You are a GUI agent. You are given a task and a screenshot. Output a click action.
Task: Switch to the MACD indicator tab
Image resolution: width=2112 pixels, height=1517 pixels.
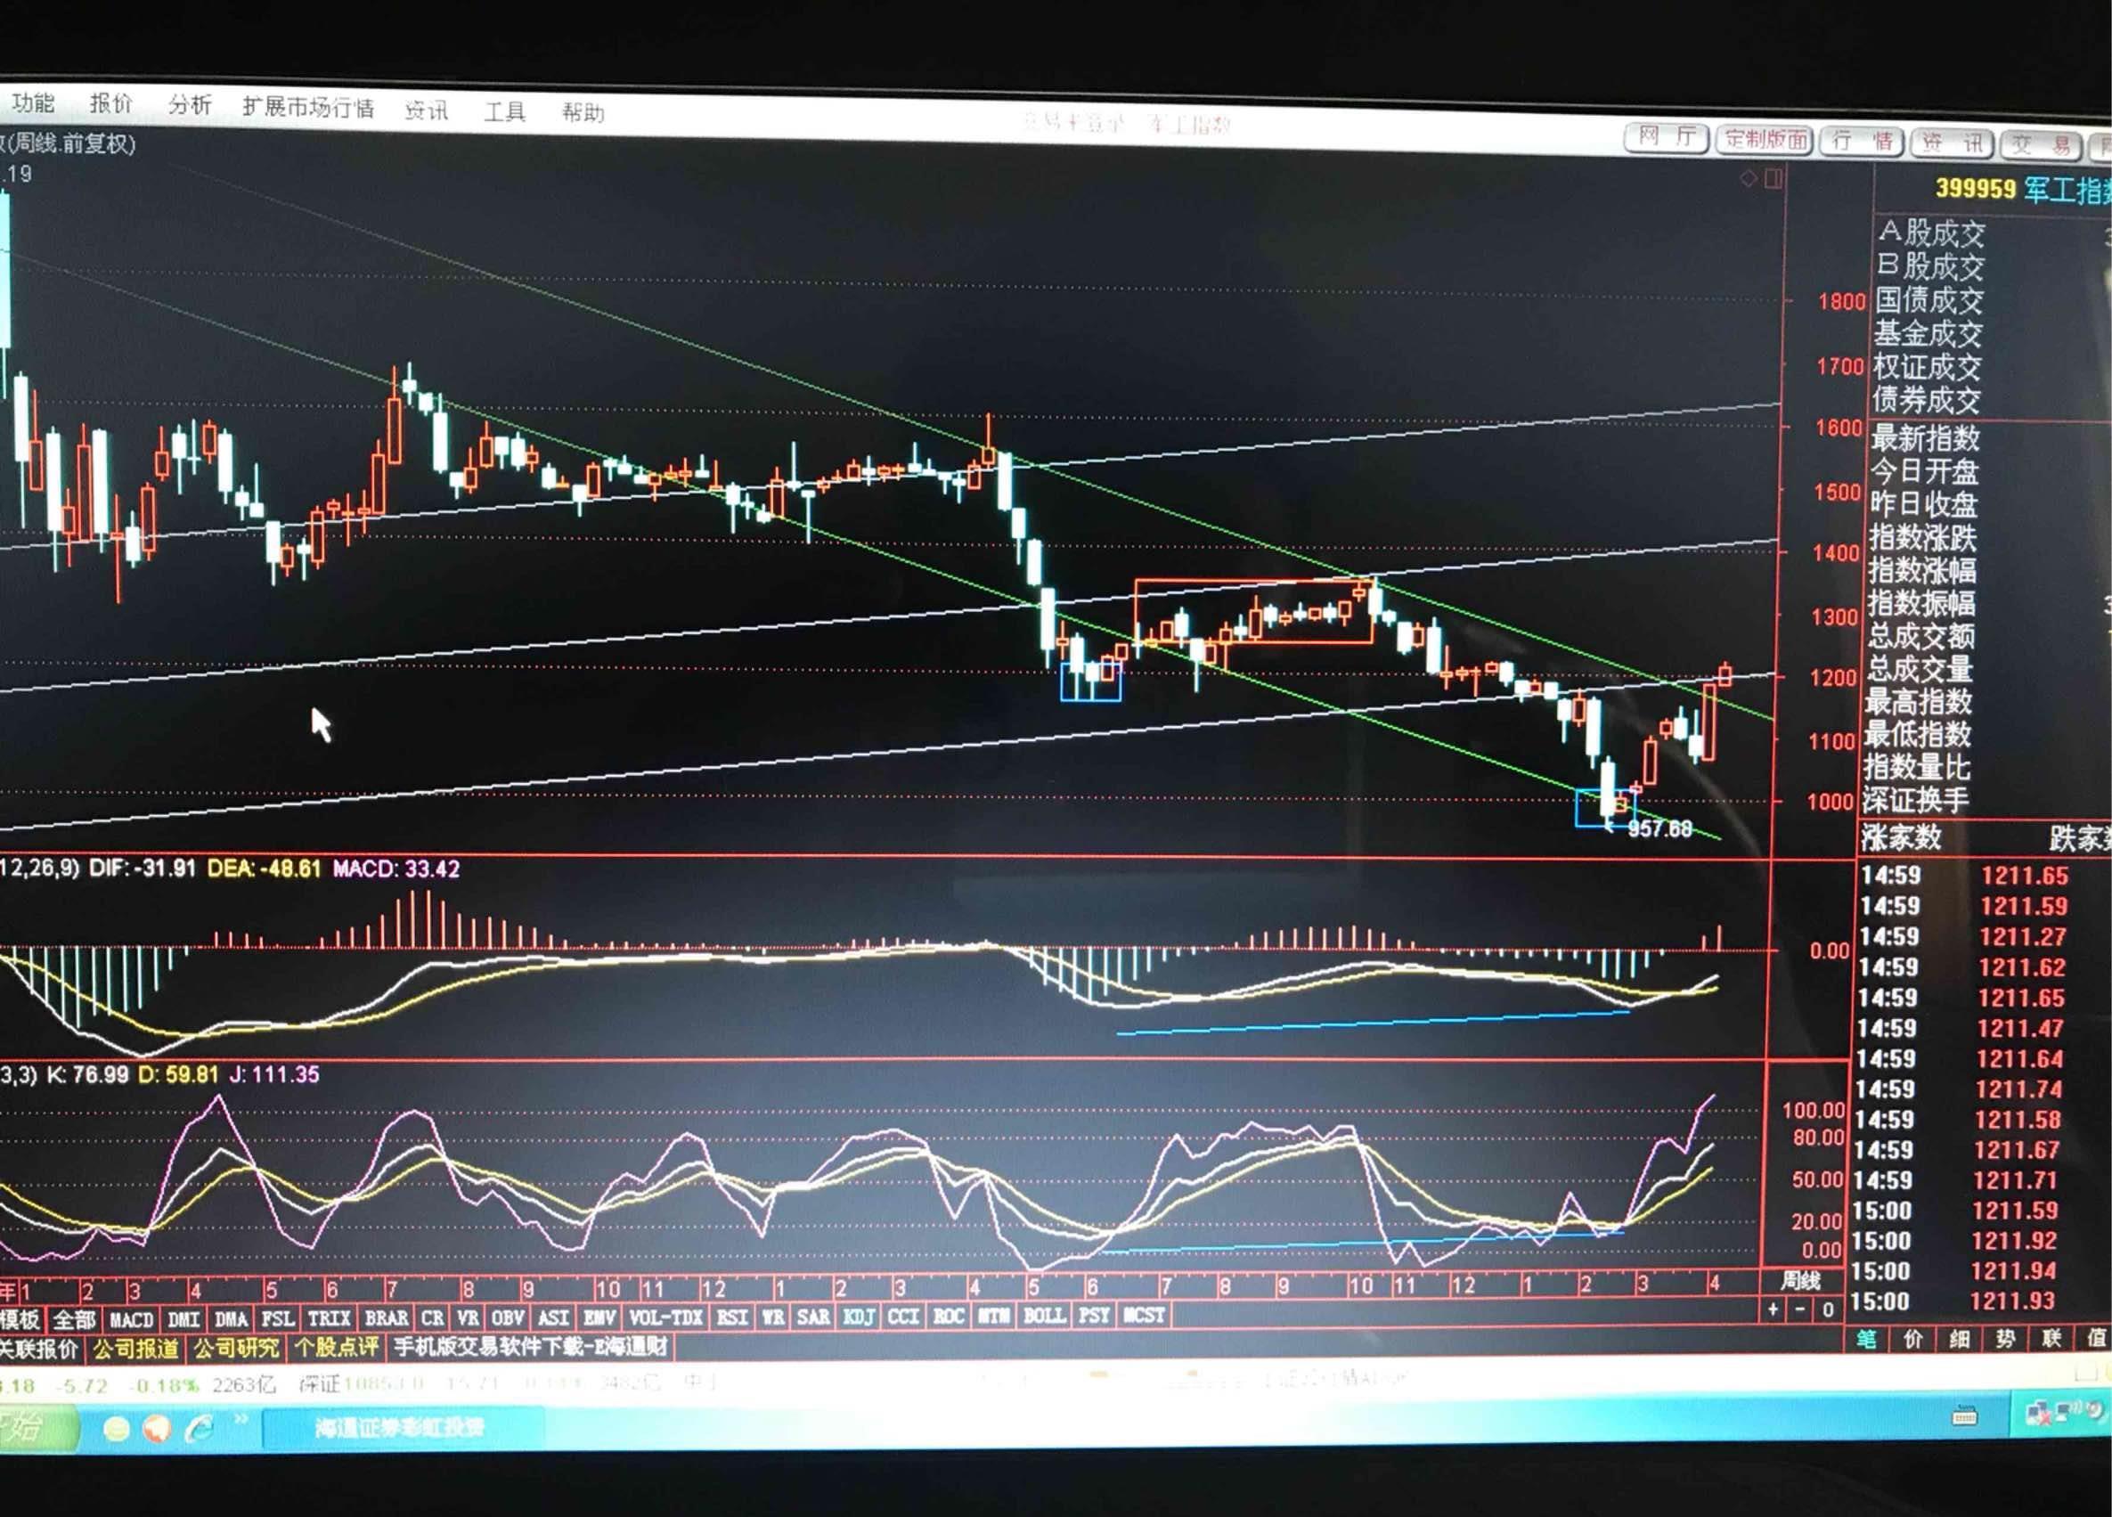(130, 1319)
